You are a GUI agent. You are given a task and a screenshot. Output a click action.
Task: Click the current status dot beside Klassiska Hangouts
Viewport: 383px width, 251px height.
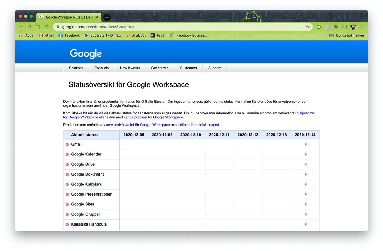[67, 224]
